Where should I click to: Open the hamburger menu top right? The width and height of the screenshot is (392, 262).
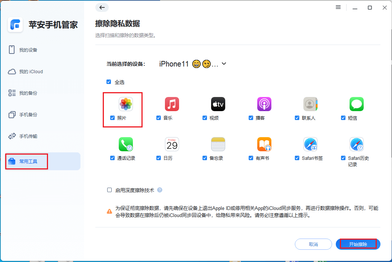(x=338, y=7)
